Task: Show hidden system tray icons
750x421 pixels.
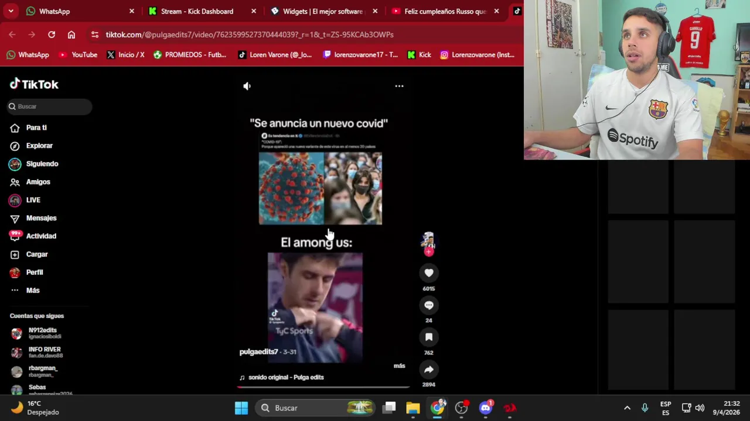Action: [627, 408]
